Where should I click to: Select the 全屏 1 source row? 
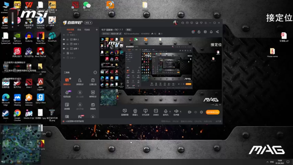[80, 48]
